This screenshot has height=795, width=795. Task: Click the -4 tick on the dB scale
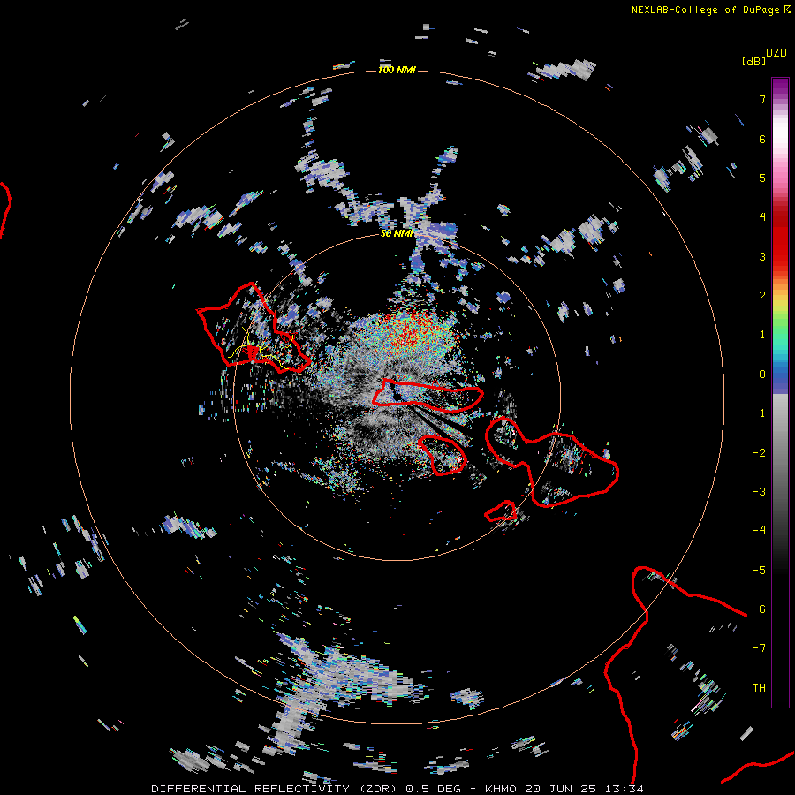(x=759, y=531)
